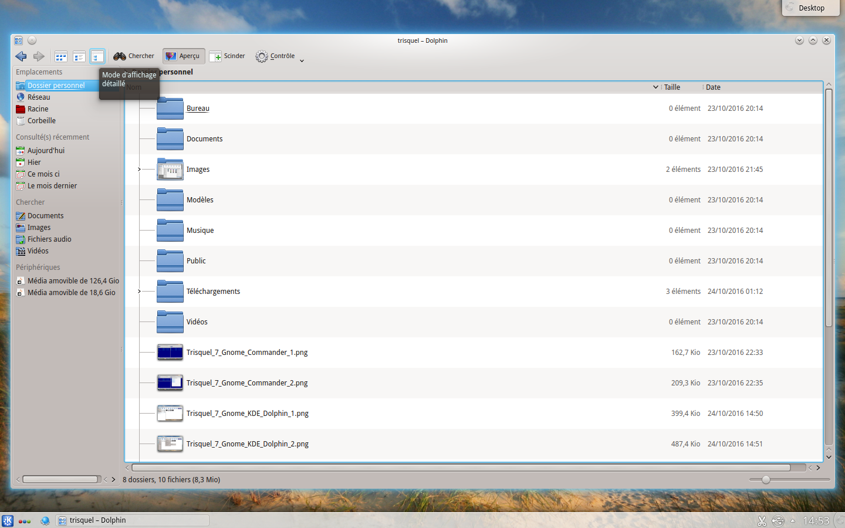Click status text 8 dossiers, 10 fichiers

171,480
